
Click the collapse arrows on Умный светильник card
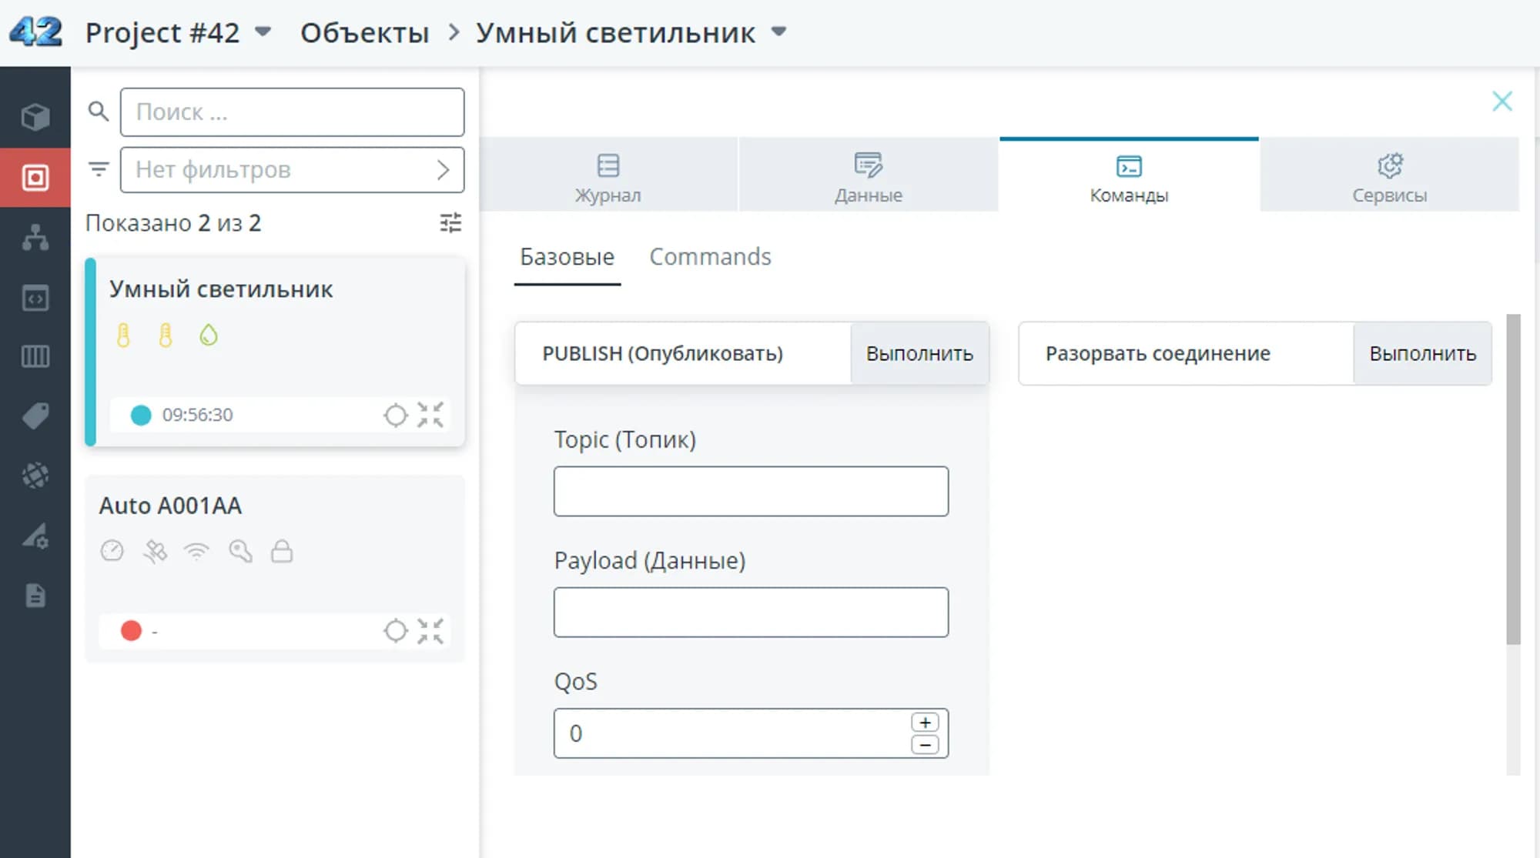(430, 415)
